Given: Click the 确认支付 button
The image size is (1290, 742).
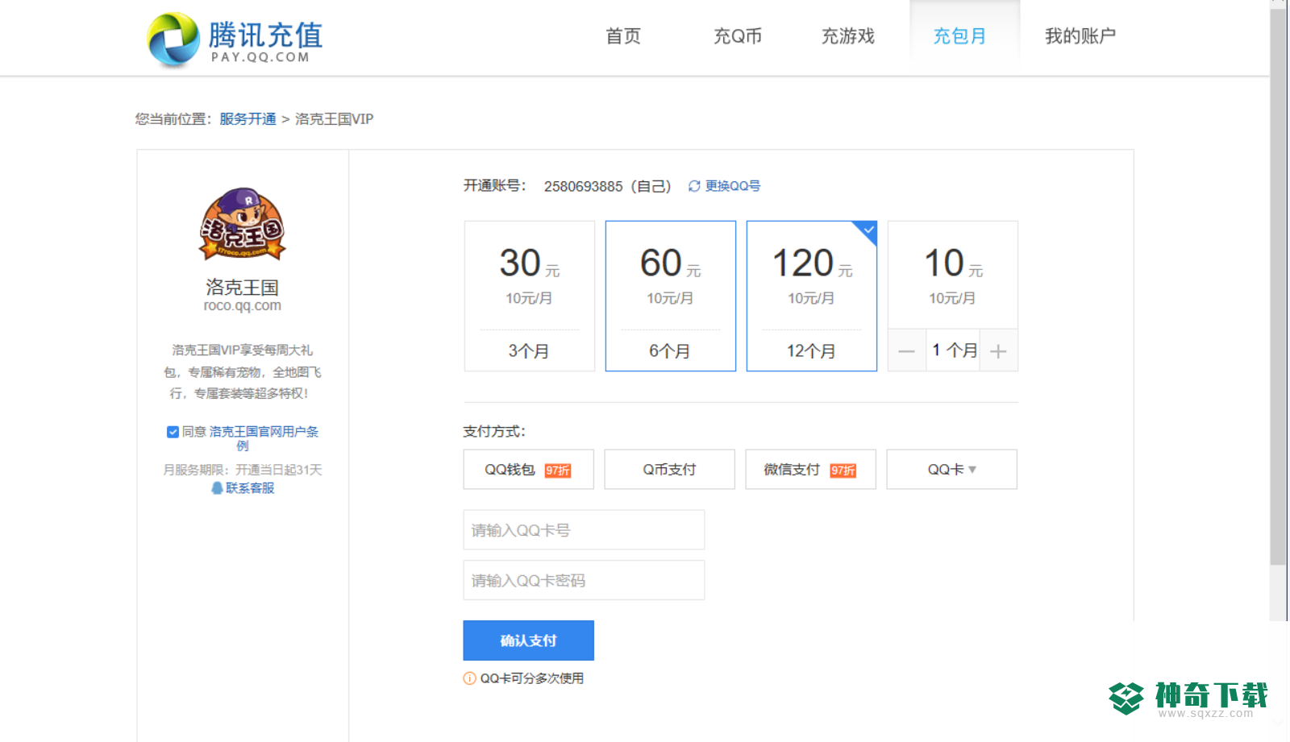Looking at the screenshot, I should tap(529, 640).
